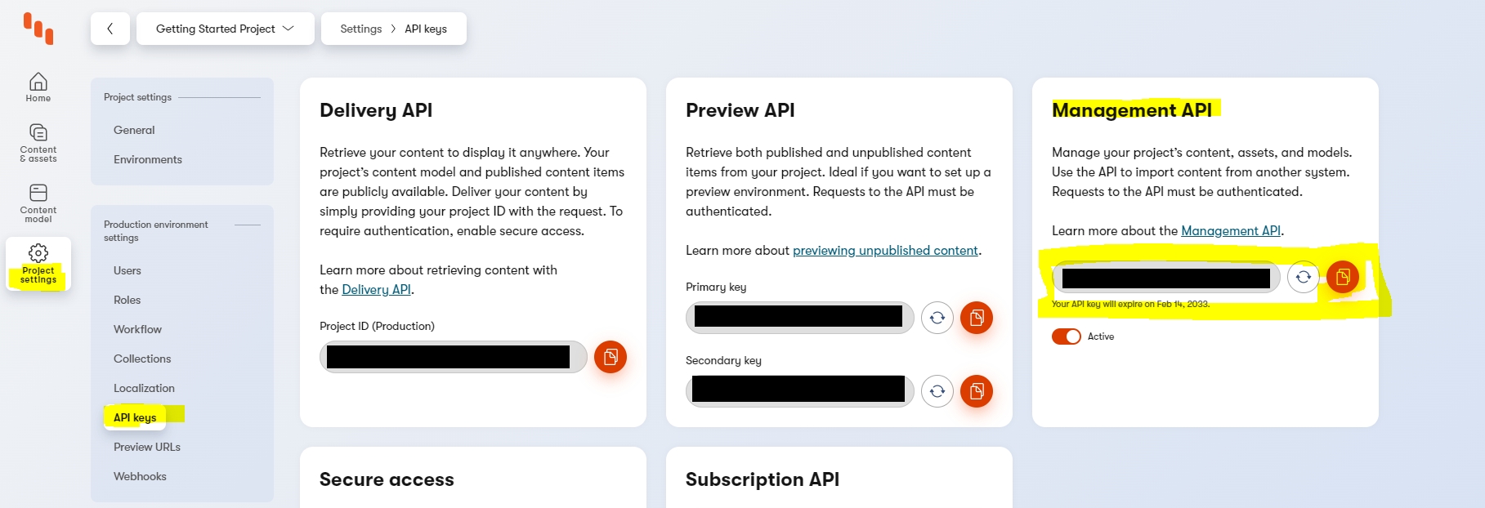Screen dimensions: 1485x508
Task: Open the Management API documentation link
Action: coord(1230,231)
